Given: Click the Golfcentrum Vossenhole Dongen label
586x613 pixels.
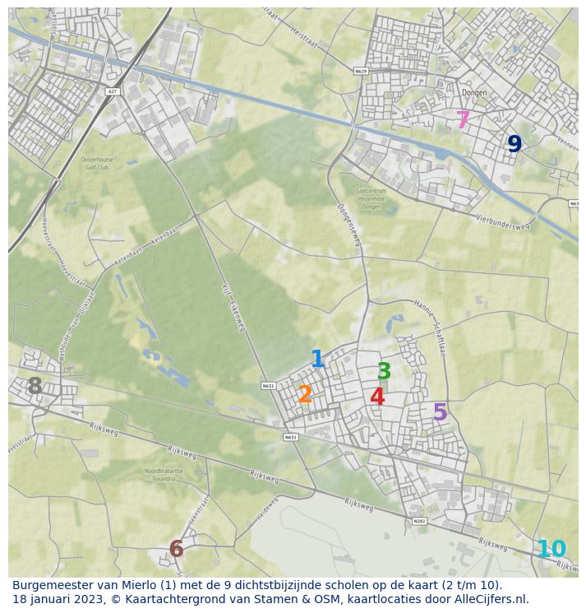Looking at the screenshot, I should [x=371, y=198].
